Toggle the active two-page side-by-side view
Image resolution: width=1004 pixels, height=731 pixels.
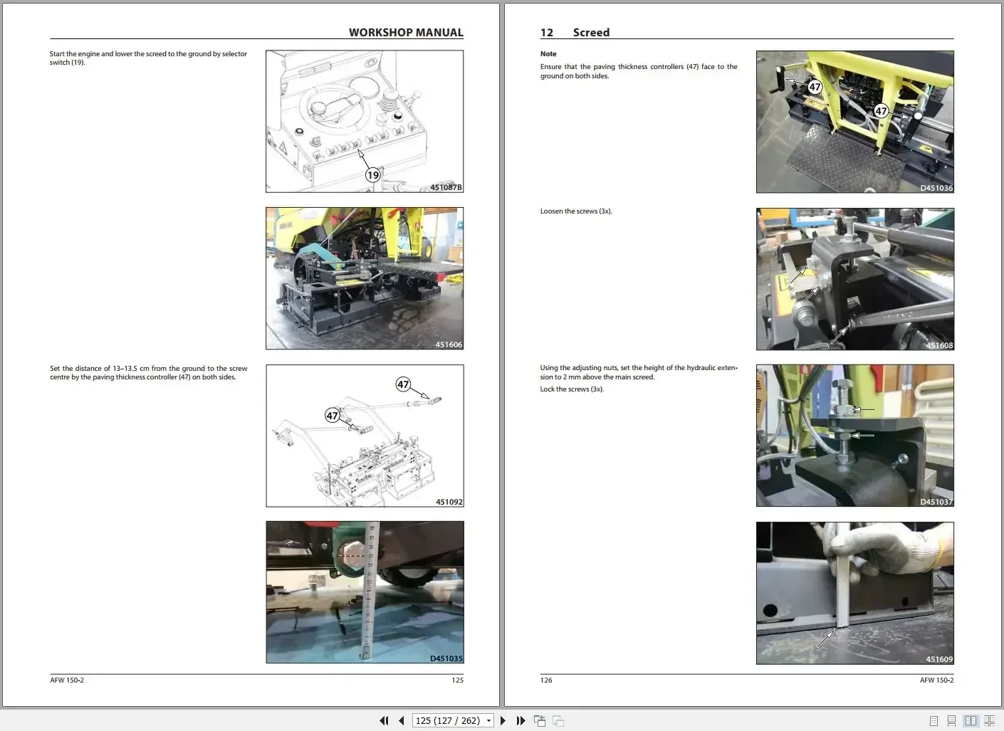pyautogui.click(x=973, y=720)
